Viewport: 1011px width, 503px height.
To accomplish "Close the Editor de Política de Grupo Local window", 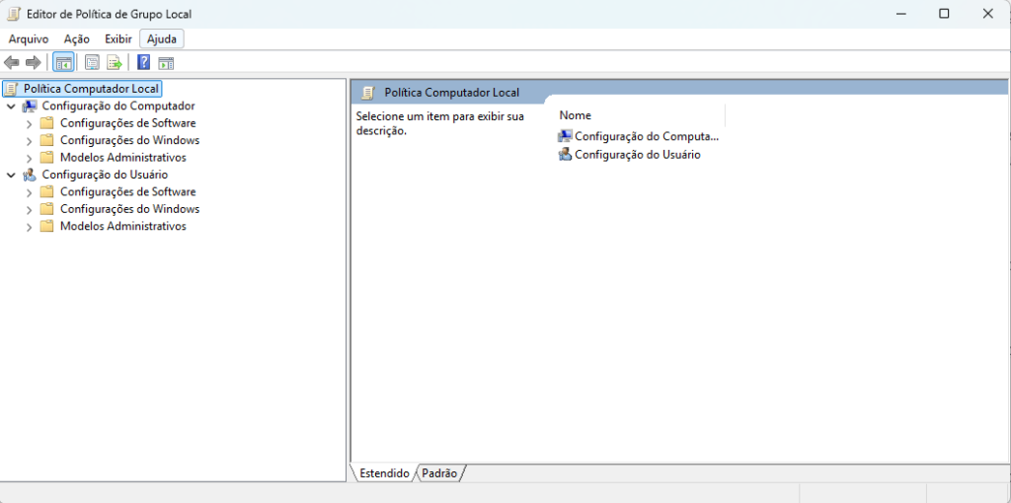I will click(x=987, y=14).
